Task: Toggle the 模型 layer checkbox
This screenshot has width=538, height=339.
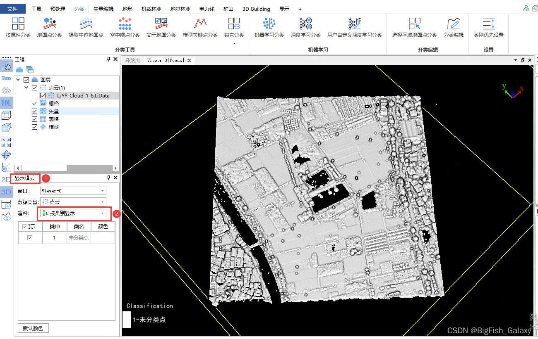Action: (34, 127)
